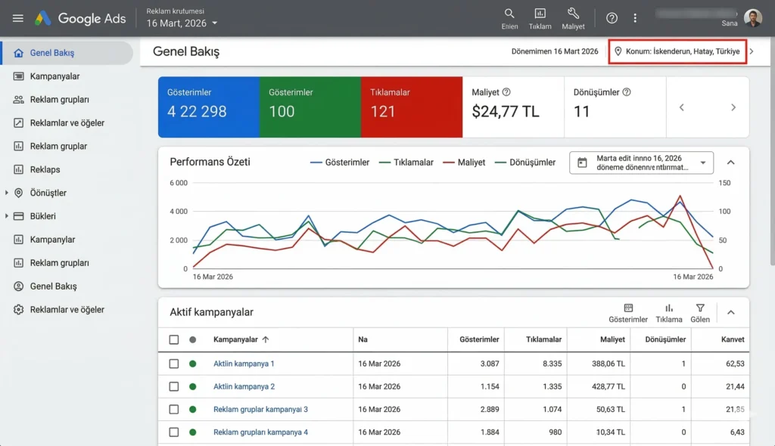Select Kampanyalar in the sidebar
The image size is (775, 446).
[x=54, y=76]
